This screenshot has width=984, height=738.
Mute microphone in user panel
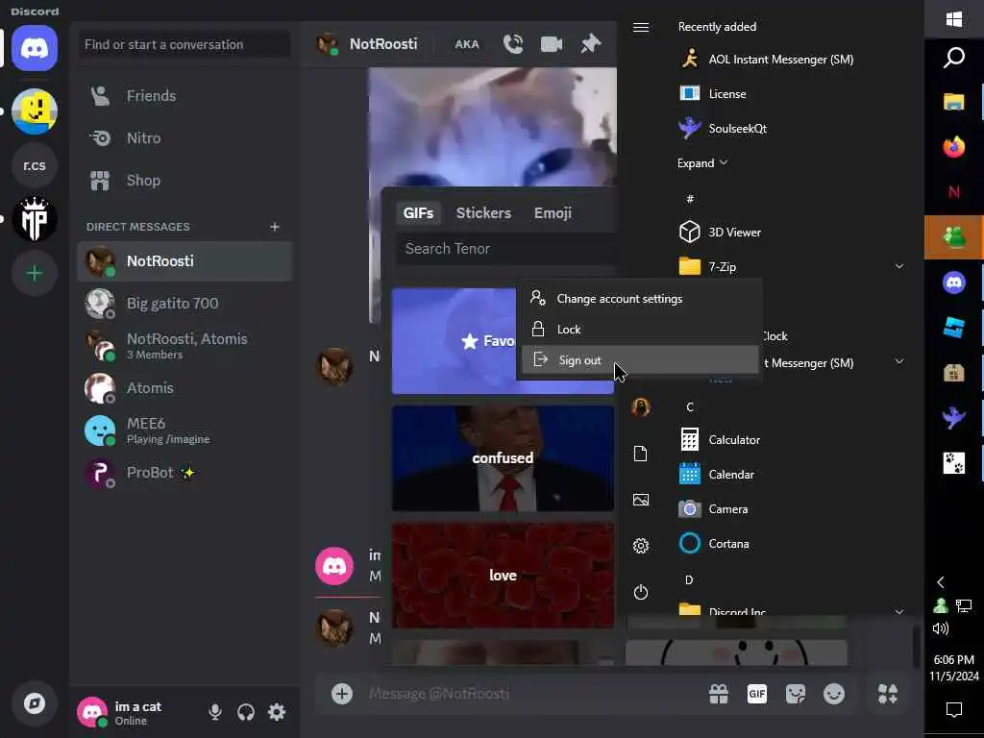(x=214, y=712)
